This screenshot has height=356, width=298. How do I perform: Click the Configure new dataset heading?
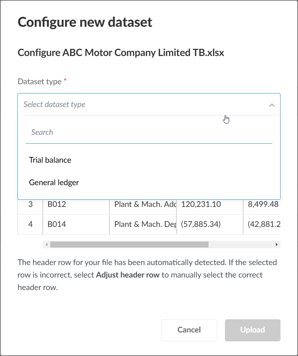pos(85,22)
